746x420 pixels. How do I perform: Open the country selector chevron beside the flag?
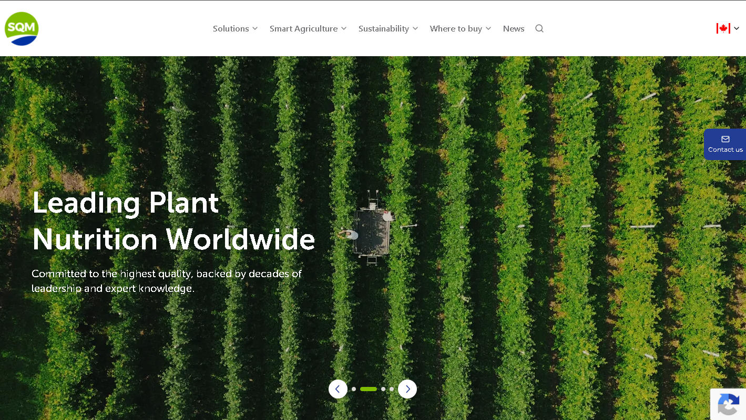(737, 28)
